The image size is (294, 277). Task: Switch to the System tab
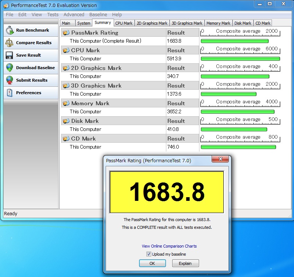click(x=84, y=23)
